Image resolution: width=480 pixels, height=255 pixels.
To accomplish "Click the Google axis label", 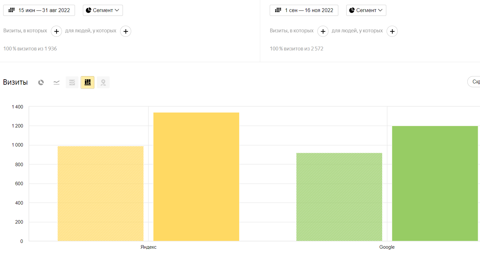I will 387,247.
